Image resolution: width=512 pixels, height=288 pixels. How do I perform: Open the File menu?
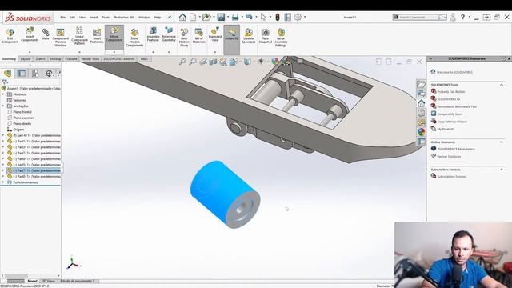tap(62, 18)
